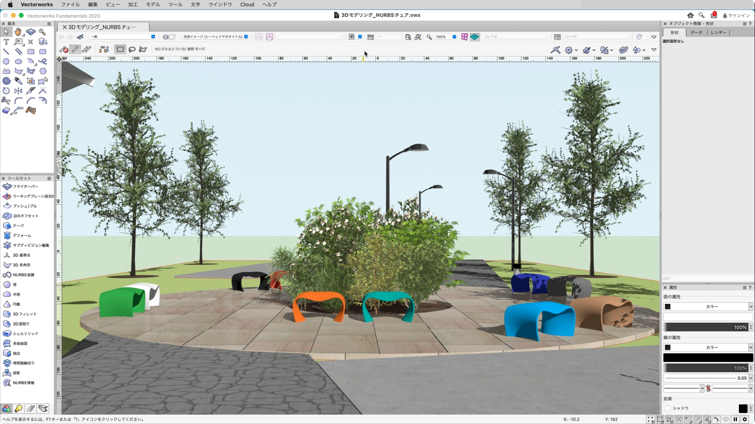This screenshot has height=424, width=755.
Task: Enable rectangular marquee selection mode
Action: pos(120,49)
